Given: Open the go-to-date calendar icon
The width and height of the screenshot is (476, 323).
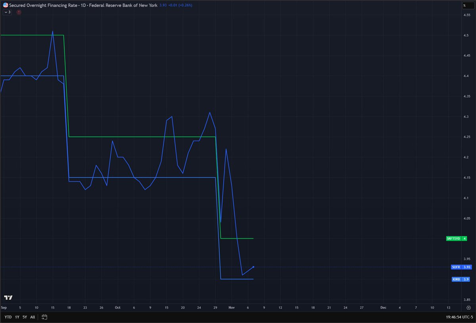Looking at the screenshot, I should tap(44, 317).
